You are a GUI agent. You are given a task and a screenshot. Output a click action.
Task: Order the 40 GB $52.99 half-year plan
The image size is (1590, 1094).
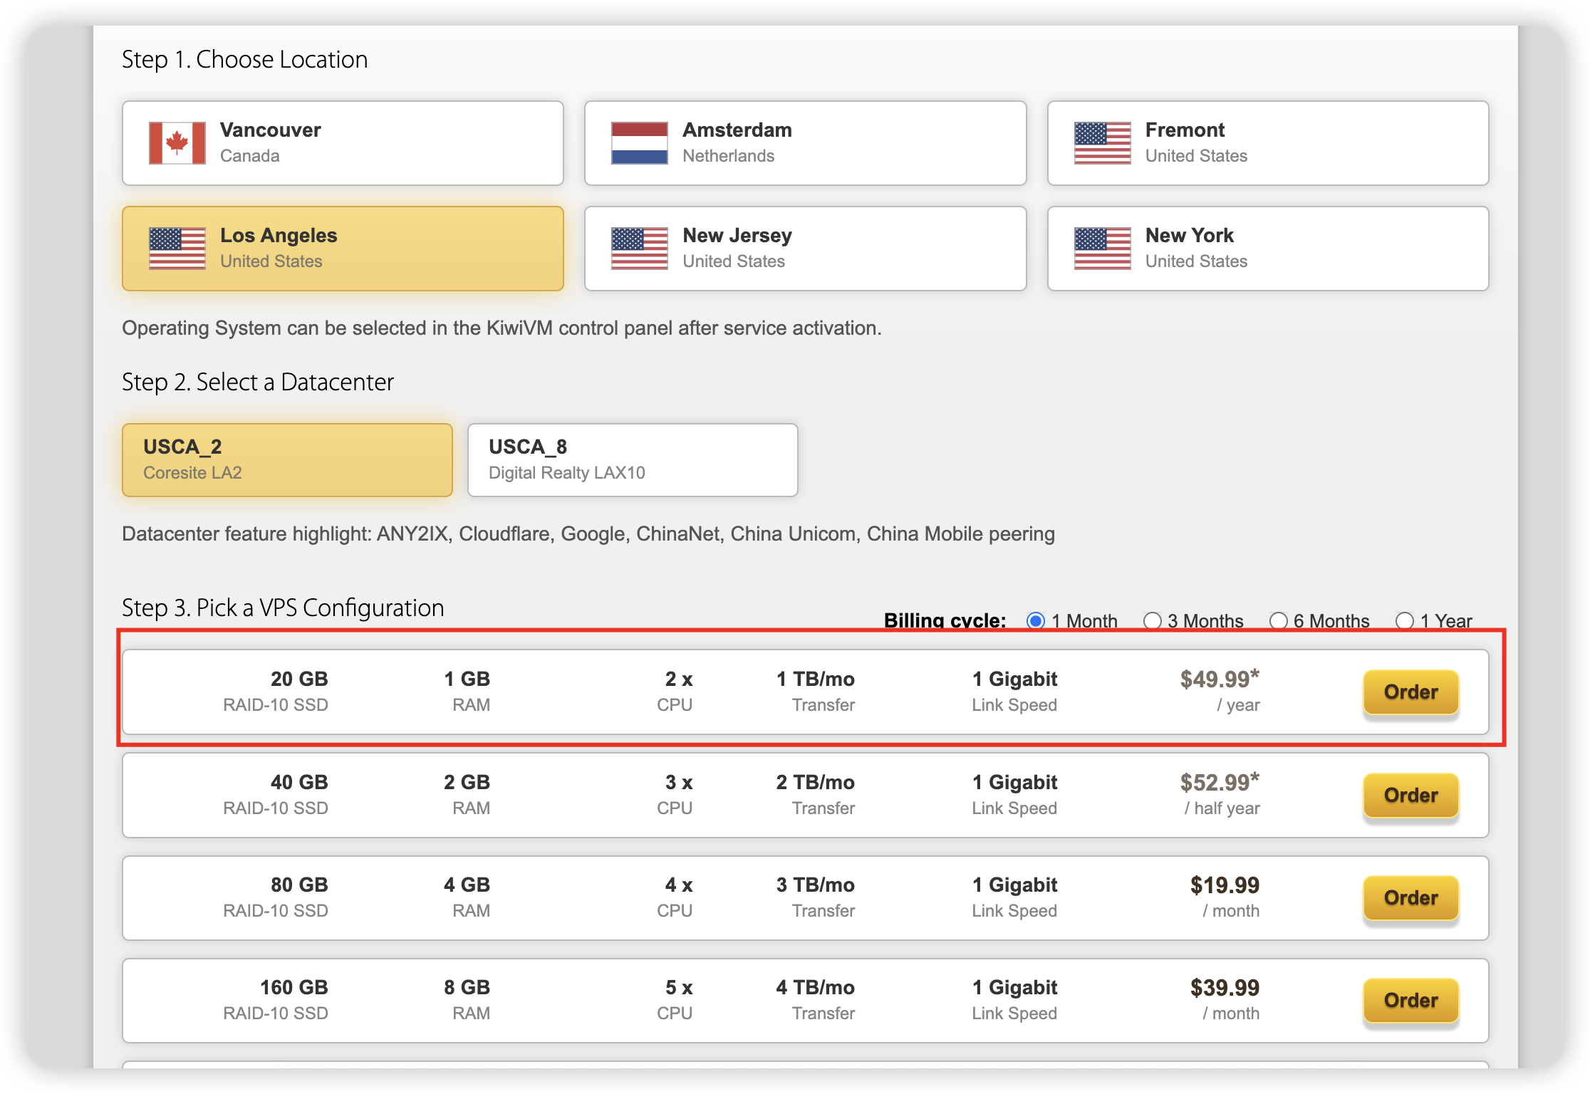click(x=1410, y=795)
